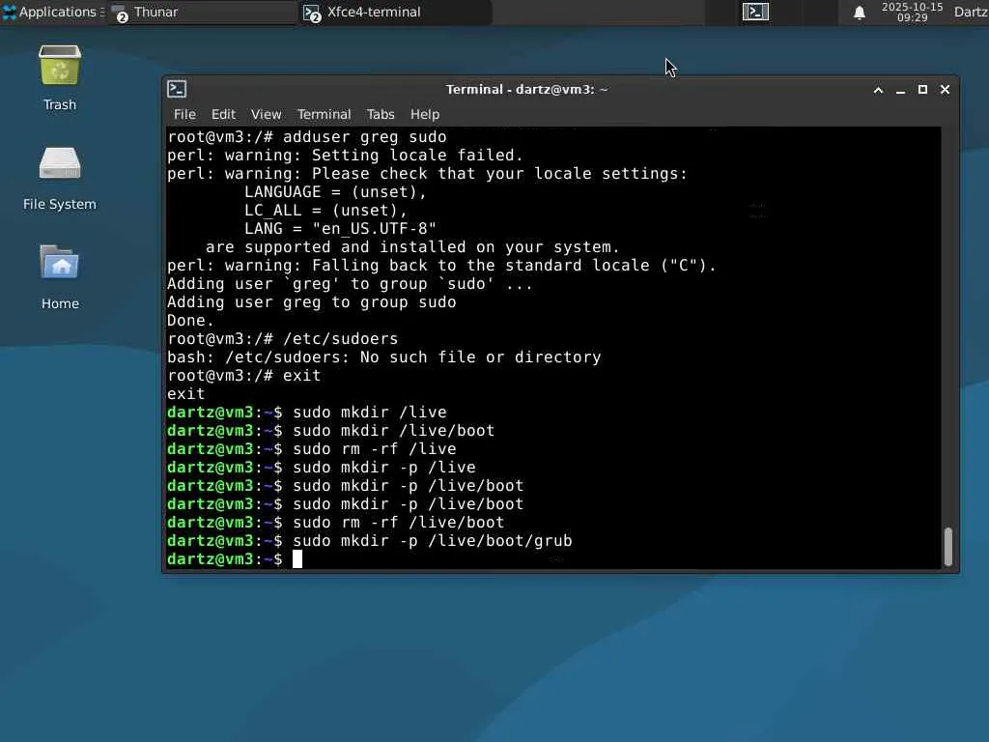Viewport: 989px width, 742px height.
Task: Click the 'Falling back to the standard locale' warning
Action: (x=442, y=266)
